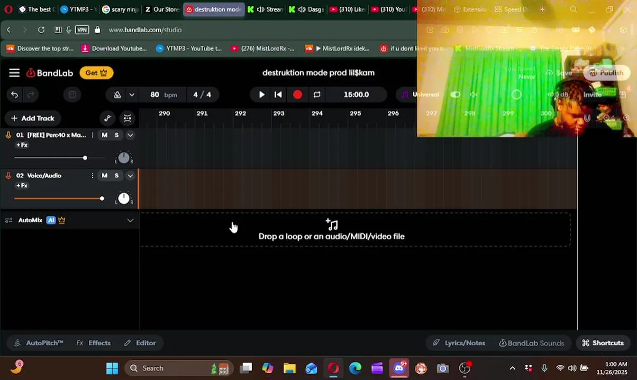The width and height of the screenshot is (637, 380).
Task: Solo track 01 [FREE] Perc40
Action: coord(116,135)
